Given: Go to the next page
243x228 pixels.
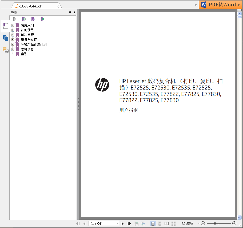Looking at the screenshot, I should tap(122, 223).
